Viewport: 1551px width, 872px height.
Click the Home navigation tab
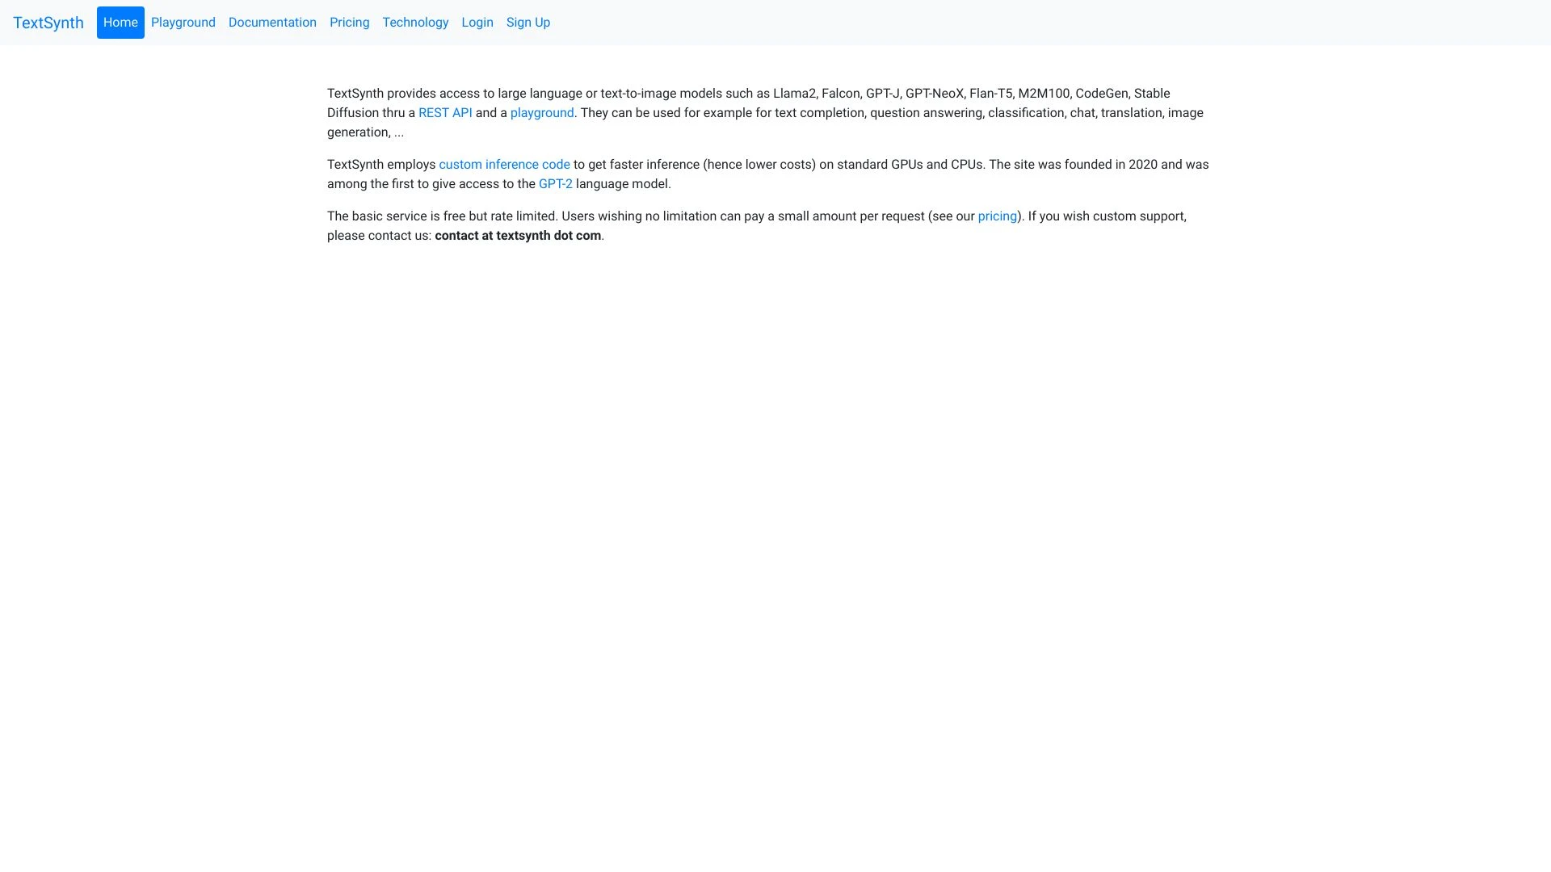coord(120,23)
